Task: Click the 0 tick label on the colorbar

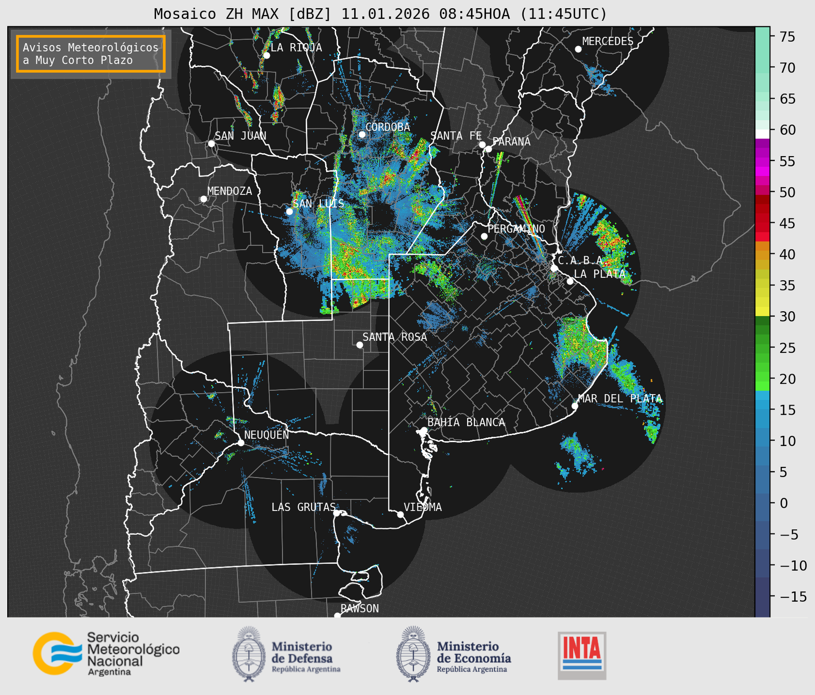Action: pos(783,504)
